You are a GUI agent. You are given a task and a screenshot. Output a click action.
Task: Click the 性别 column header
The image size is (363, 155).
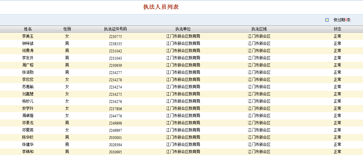click(67, 29)
